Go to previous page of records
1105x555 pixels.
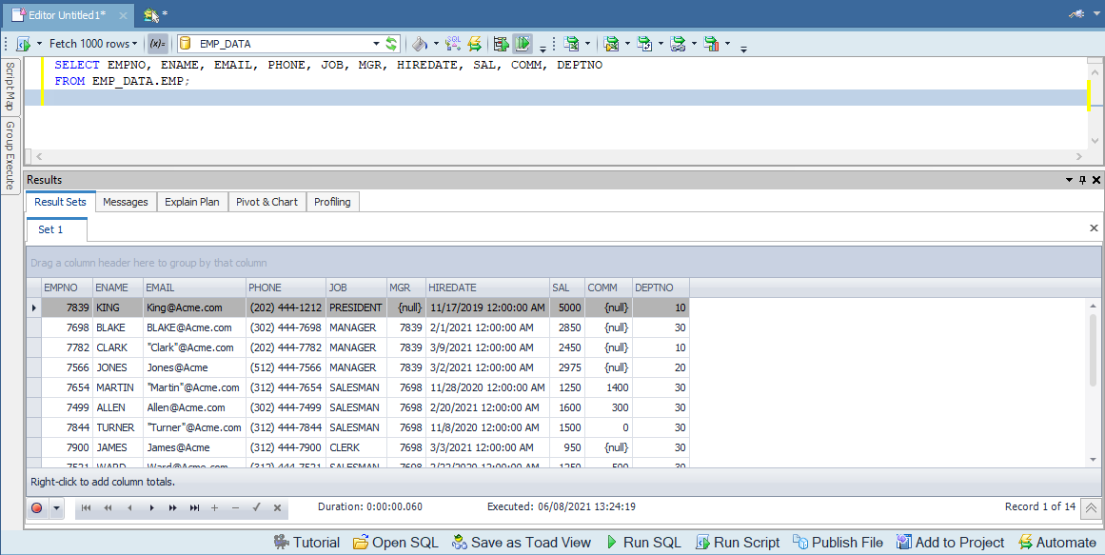108,507
